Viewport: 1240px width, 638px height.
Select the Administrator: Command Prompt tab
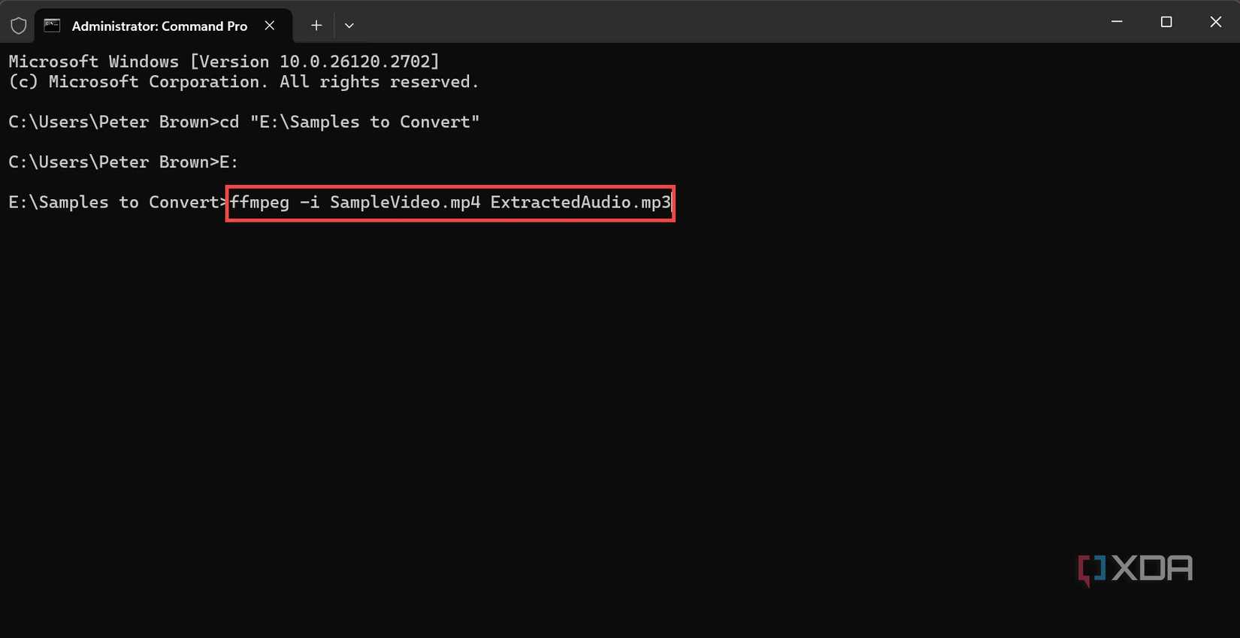point(159,26)
